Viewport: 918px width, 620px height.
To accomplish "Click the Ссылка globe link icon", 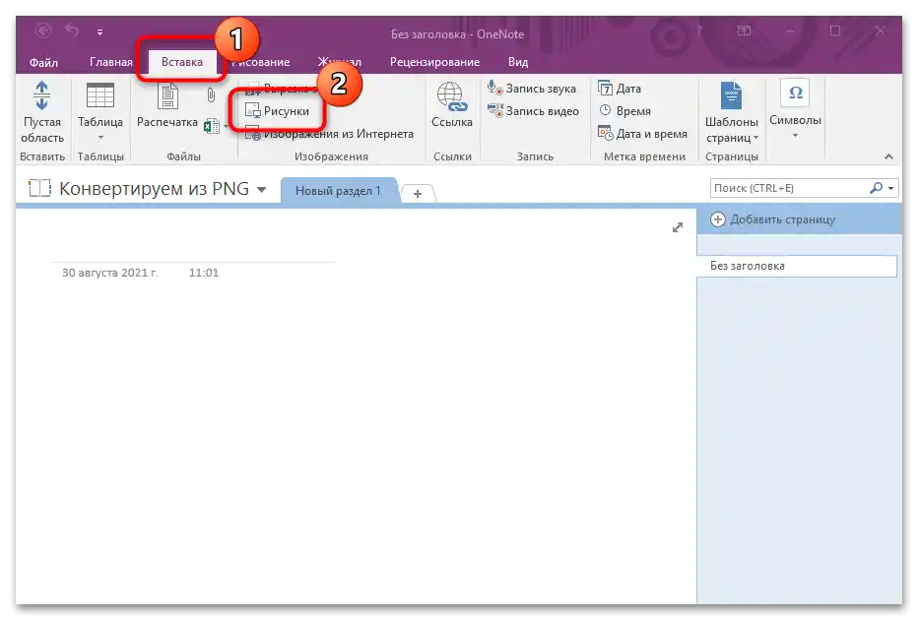I will [x=452, y=96].
